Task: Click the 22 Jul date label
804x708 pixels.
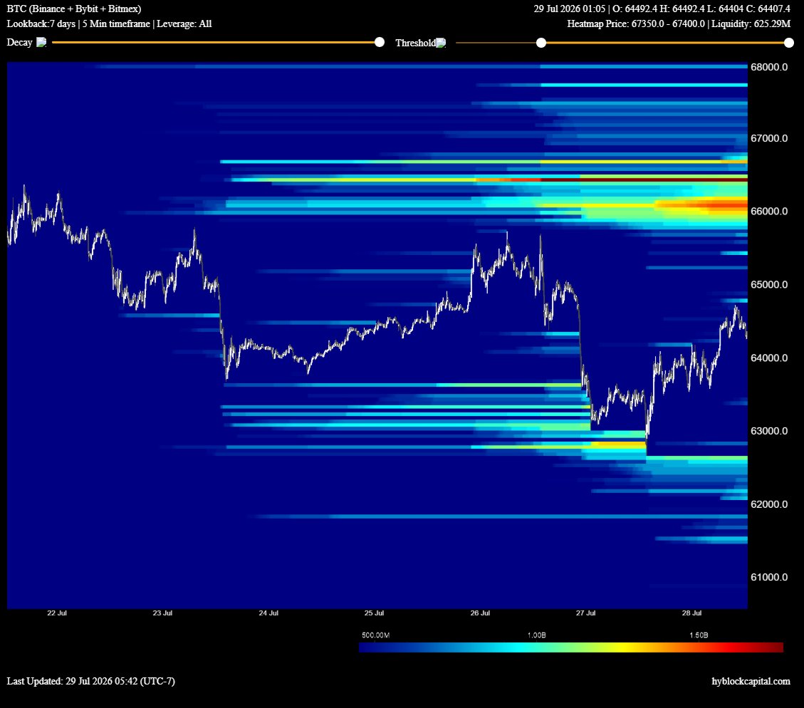Action: pos(57,613)
